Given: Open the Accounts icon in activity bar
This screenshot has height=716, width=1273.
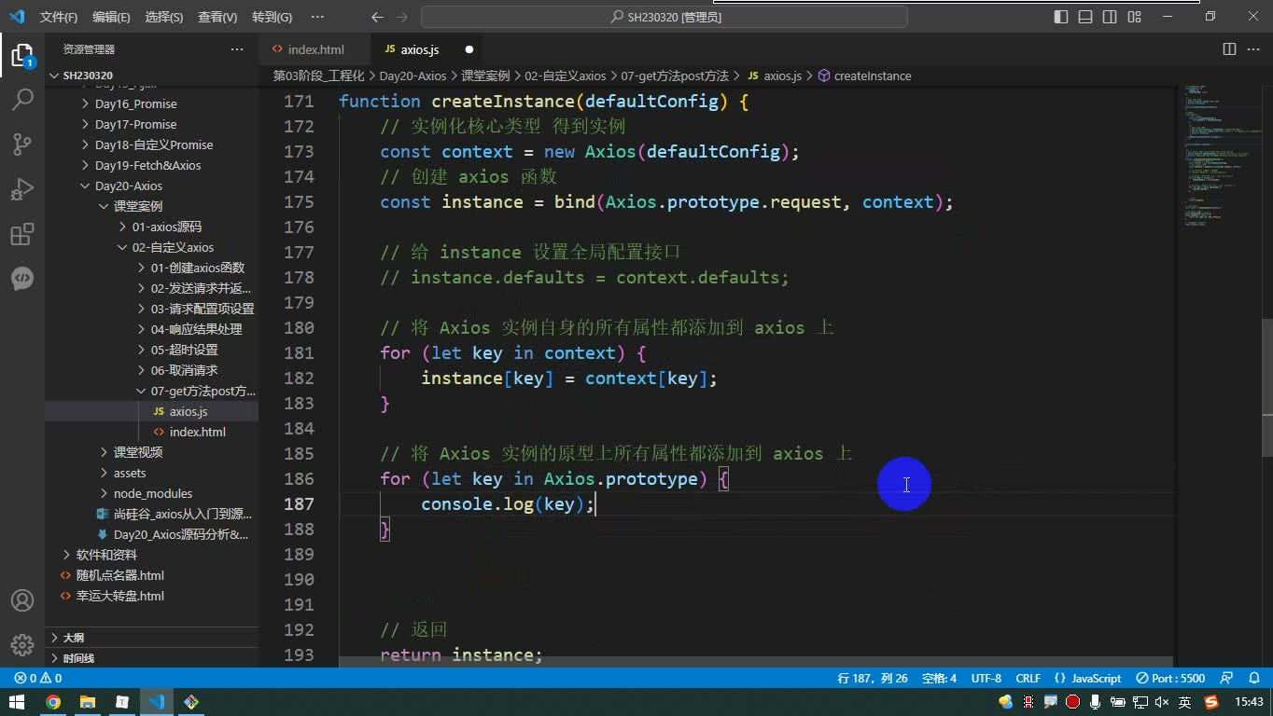Looking at the screenshot, I should pyautogui.click(x=22, y=600).
